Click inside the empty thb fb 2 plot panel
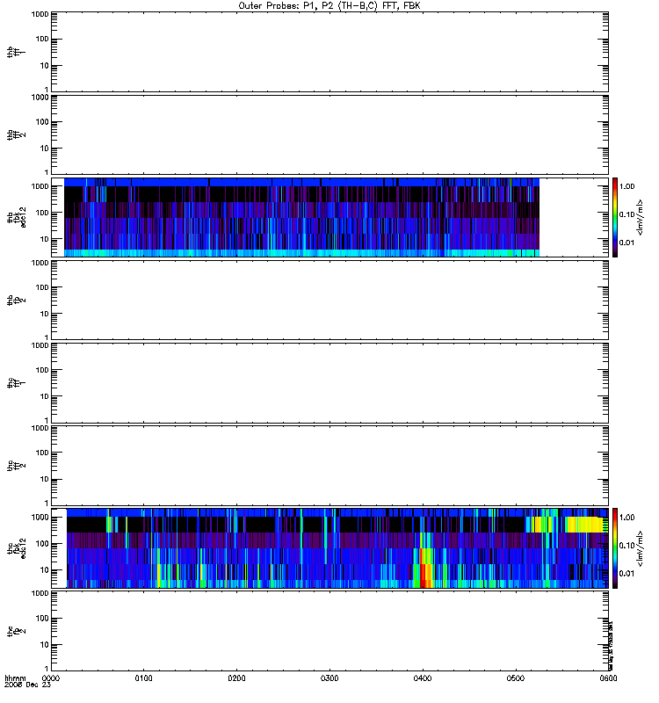Screen dimensions: 659x703 point(329,300)
